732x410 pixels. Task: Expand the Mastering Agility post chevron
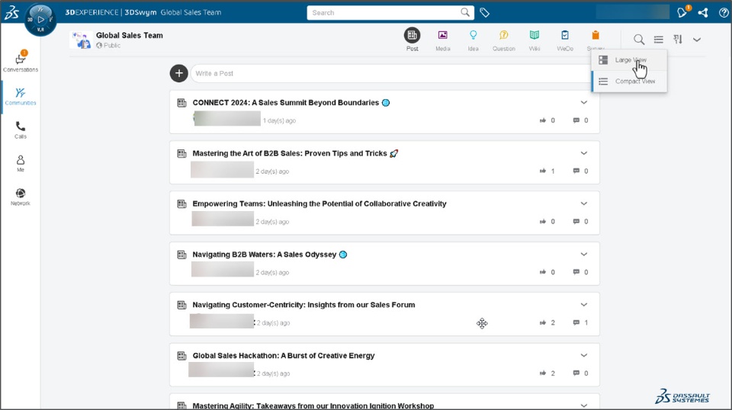tap(584, 405)
